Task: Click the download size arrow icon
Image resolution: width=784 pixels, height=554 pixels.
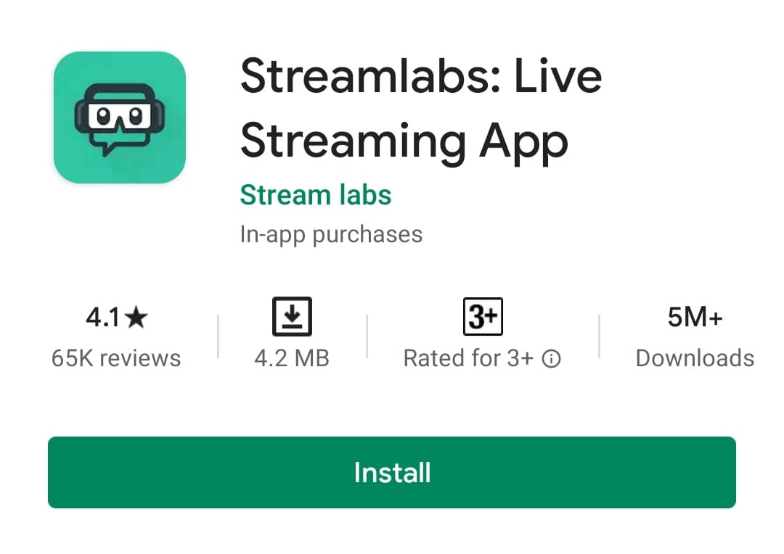Action: [x=292, y=316]
